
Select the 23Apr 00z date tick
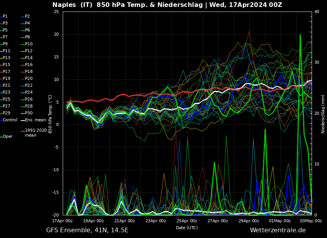point(155,221)
